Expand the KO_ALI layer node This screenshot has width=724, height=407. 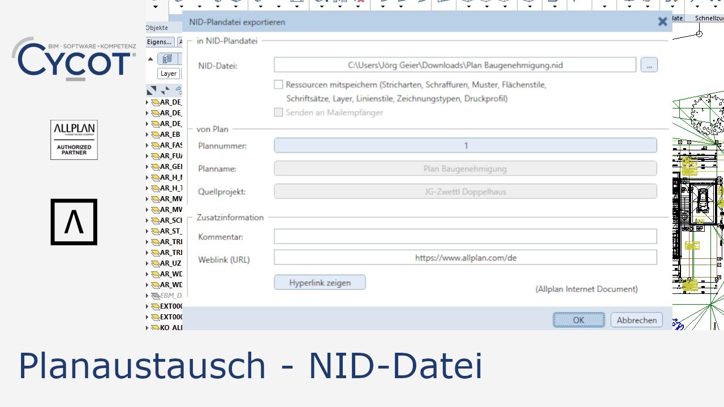148,328
